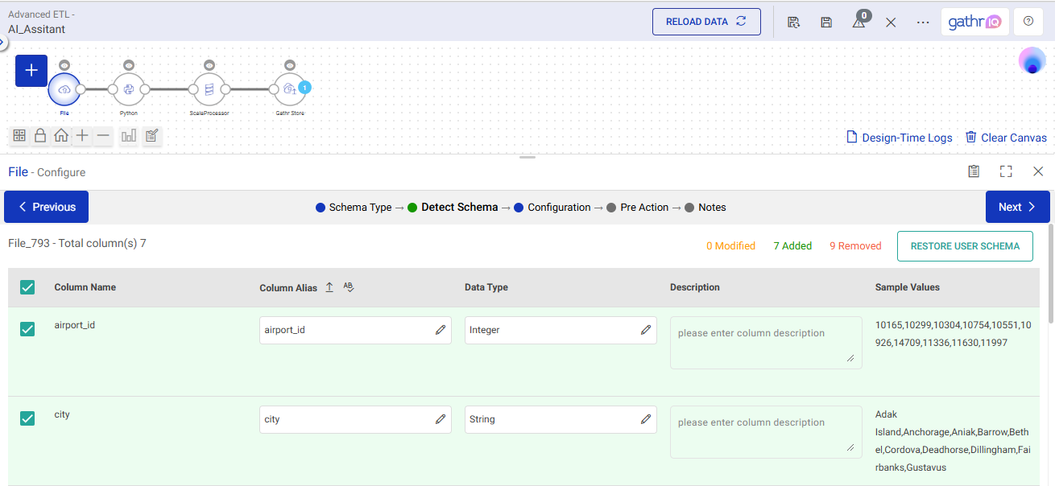
Task: Jump to the Pre Action step
Action: 643,208
